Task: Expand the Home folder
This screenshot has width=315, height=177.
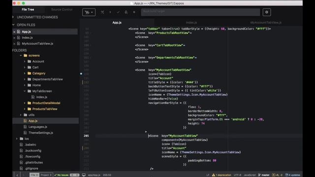Action: click(x=25, y=85)
